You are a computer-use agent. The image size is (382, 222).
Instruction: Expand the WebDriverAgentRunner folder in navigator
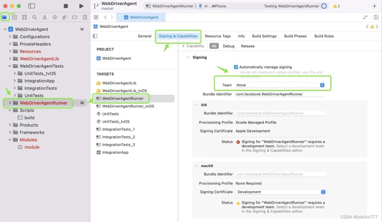pos(10,103)
